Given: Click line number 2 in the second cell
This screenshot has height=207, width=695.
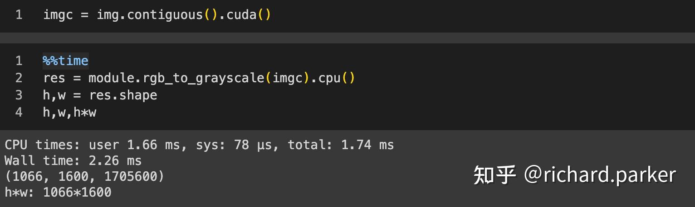Looking at the screenshot, I should point(19,78).
